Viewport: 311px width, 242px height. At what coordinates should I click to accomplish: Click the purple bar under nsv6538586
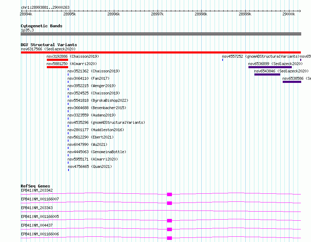tap(292, 82)
